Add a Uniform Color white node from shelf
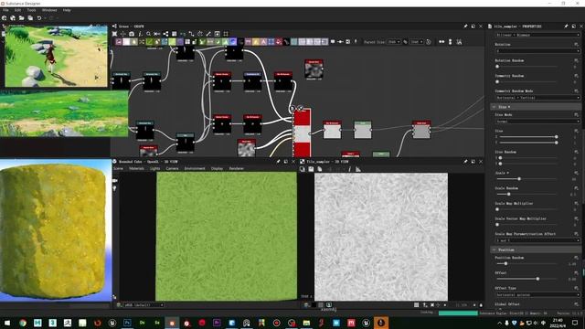 pos(126,42)
